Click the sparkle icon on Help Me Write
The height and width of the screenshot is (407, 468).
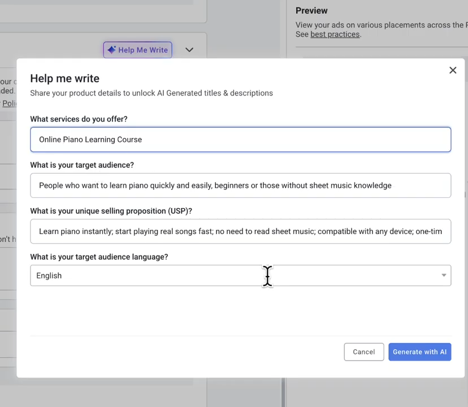click(111, 50)
